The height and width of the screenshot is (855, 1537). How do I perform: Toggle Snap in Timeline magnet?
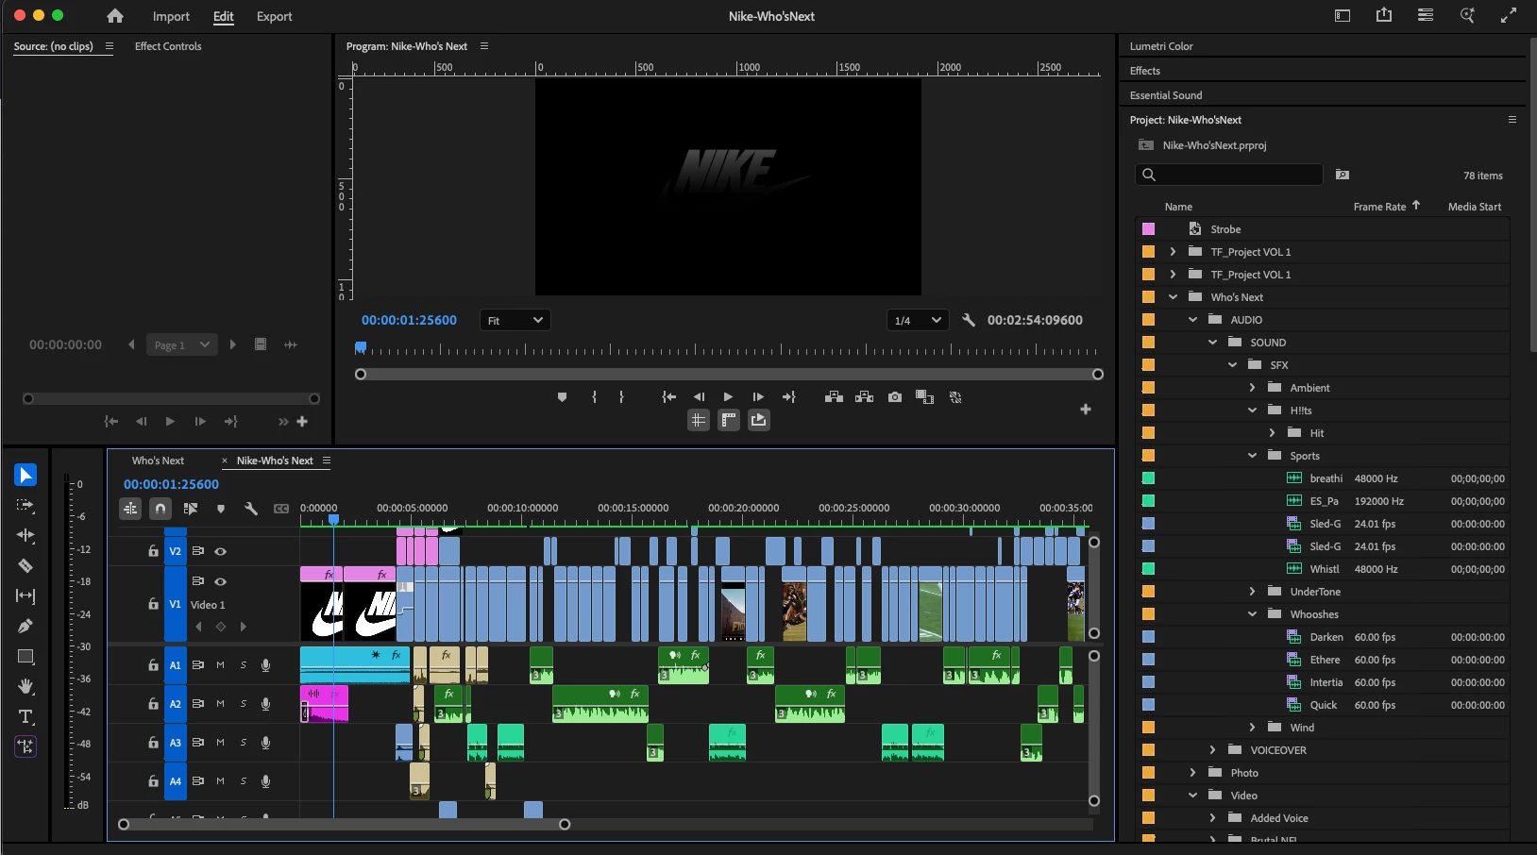pyautogui.click(x=160, y=509)
